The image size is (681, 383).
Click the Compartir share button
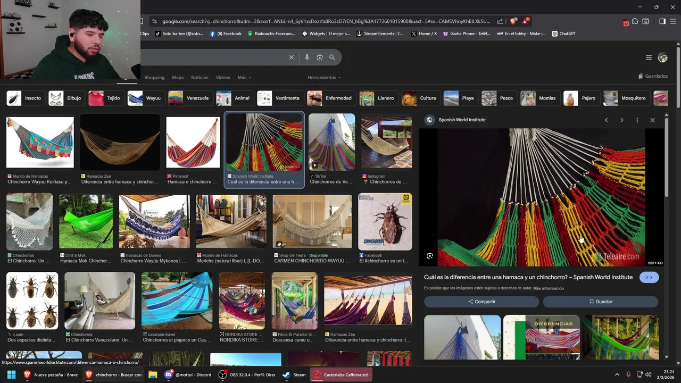[481, 302]
